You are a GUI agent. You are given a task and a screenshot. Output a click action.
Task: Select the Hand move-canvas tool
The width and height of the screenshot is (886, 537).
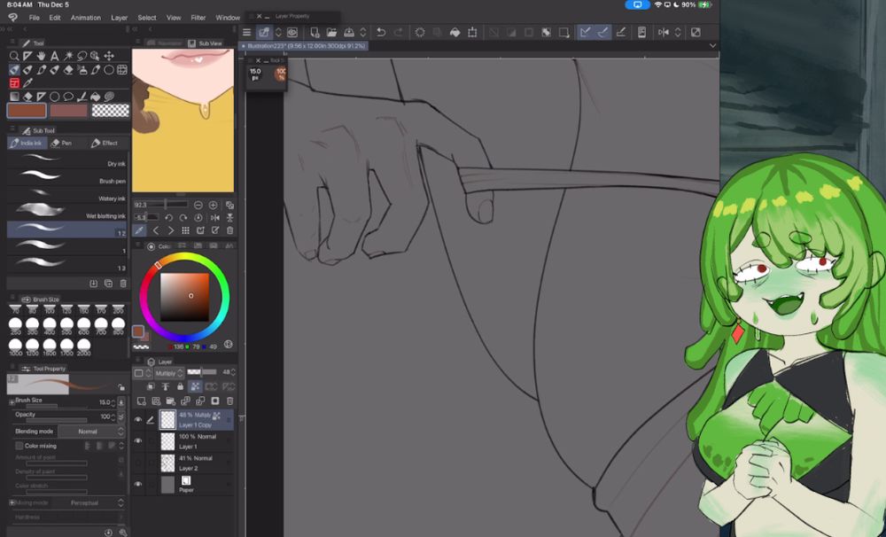click(42, 56)
